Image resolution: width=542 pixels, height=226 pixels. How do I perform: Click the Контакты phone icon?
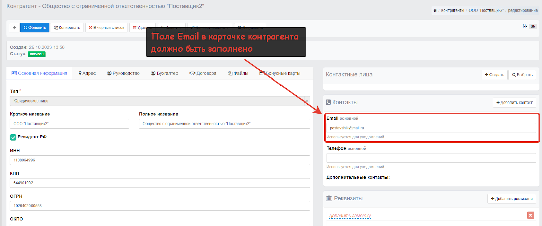[x=328, y=102]
